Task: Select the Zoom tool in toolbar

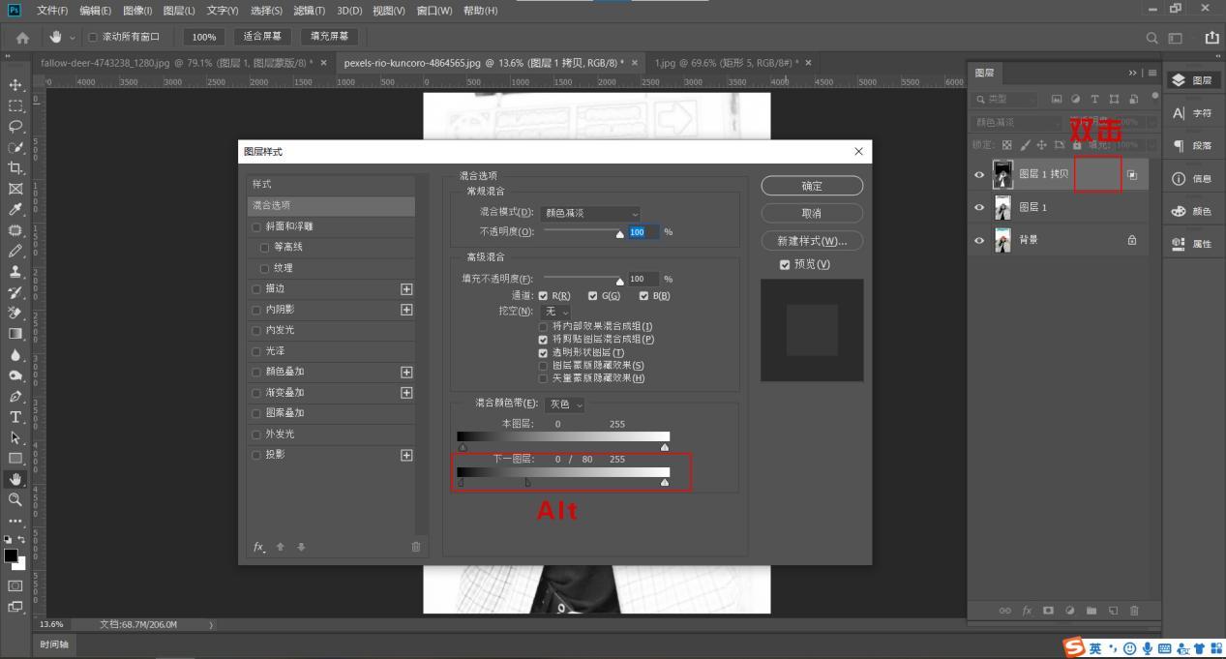Action: pyautogui.click(x=15, y=499)
